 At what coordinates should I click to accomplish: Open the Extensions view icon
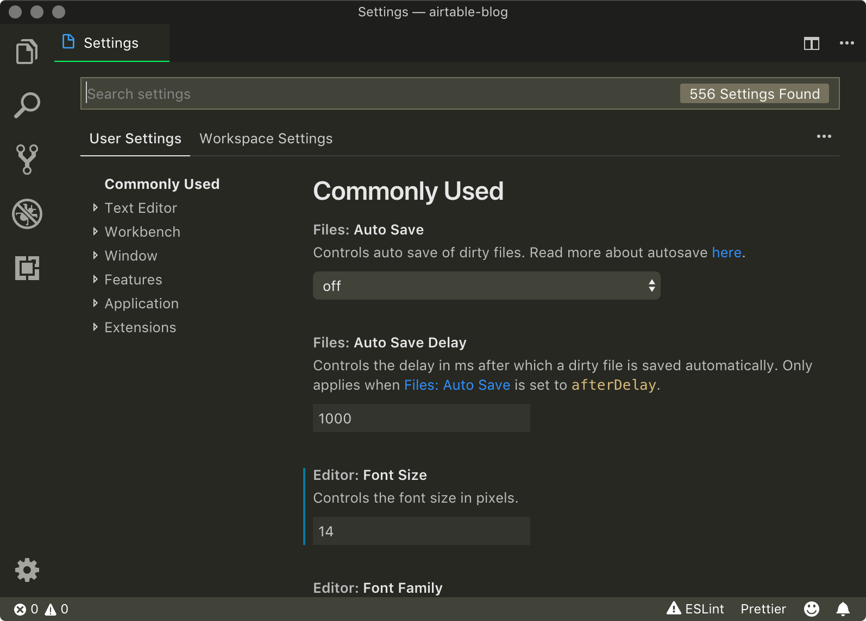(27, 268)
